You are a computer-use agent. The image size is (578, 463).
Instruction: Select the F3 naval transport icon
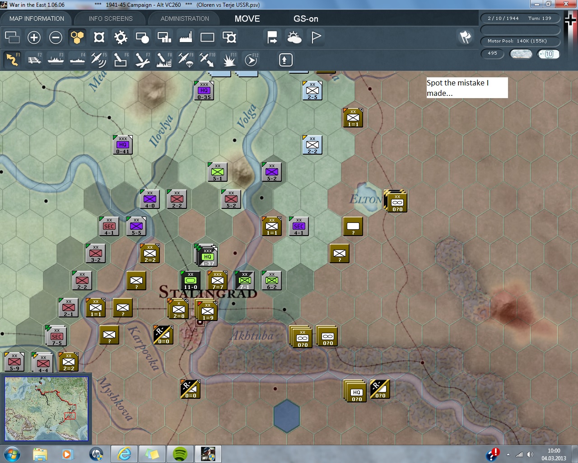click(x=56, y=60)
